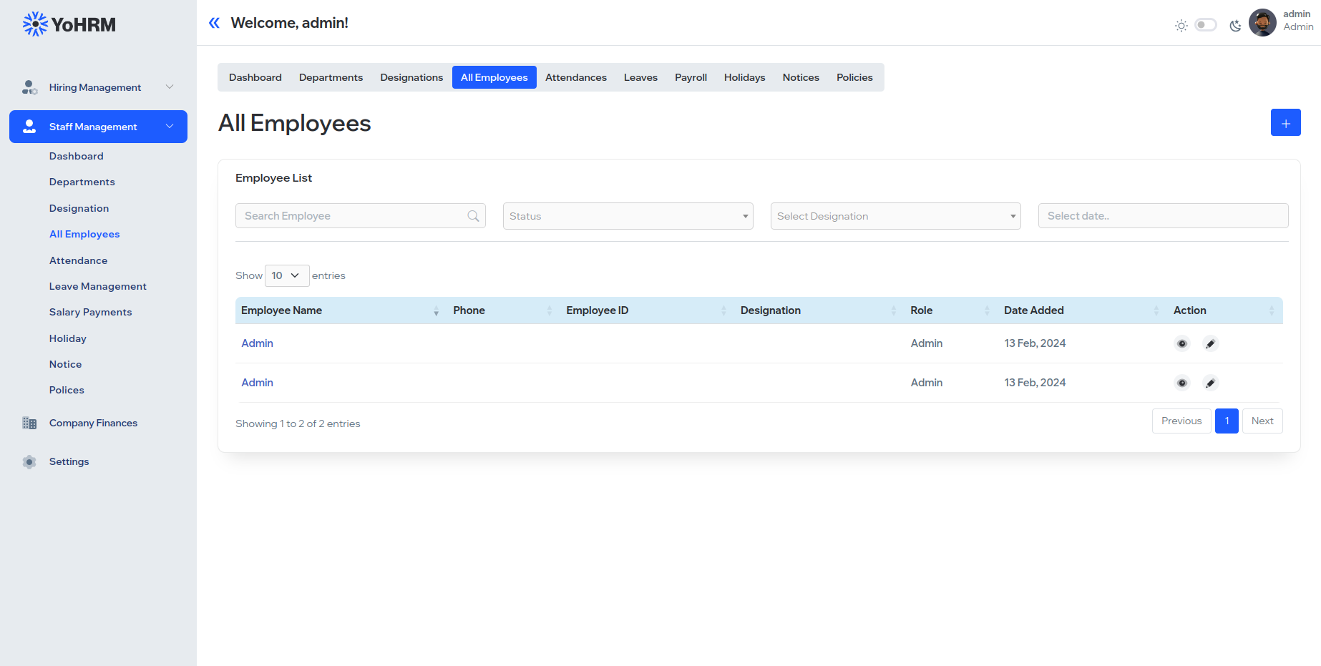1321x666 pixels.
Task: Open sidebar Departments link
Action: point(82,182)
